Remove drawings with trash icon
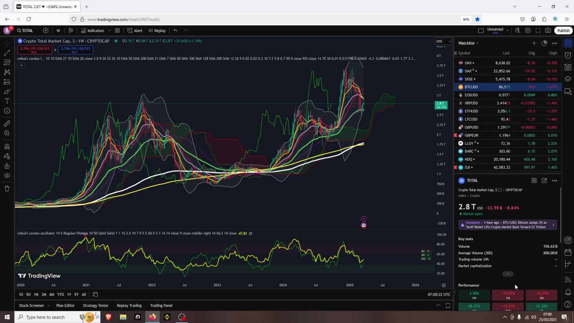Screen dimensions: 574x323 pos(7,189)
